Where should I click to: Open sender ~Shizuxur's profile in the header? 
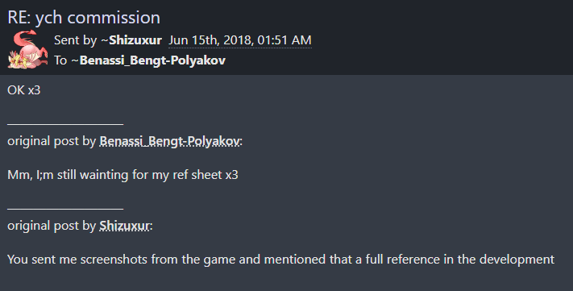pyautogui.click(x=131, y=40)
